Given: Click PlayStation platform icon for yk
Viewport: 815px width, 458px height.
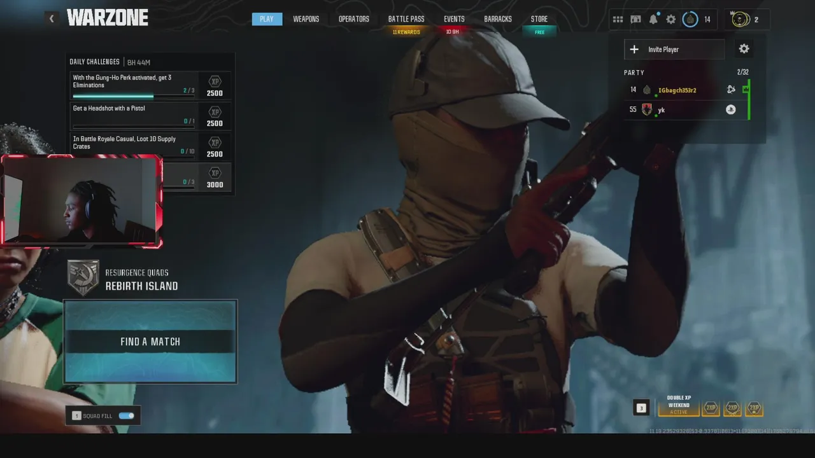Looking at the screenshot, I should coord(731,109).
